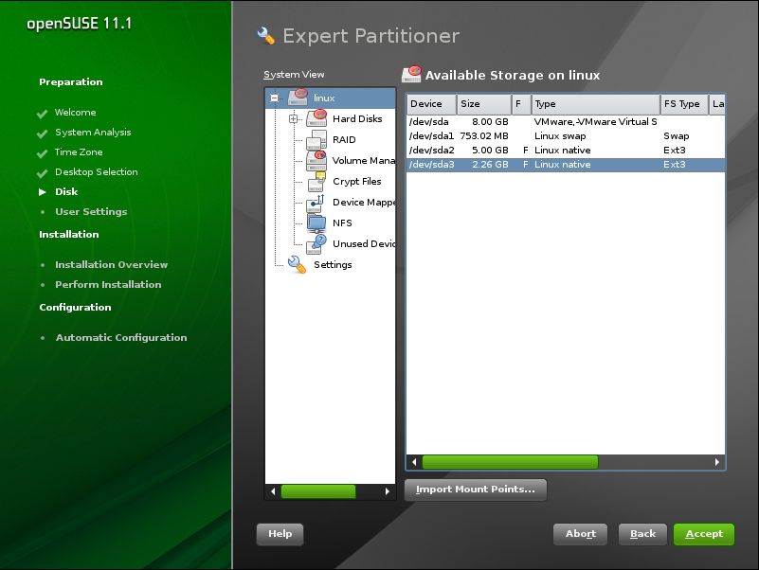Click the RAID icon in System View
759x570 pixels.
tap(316, 139)
